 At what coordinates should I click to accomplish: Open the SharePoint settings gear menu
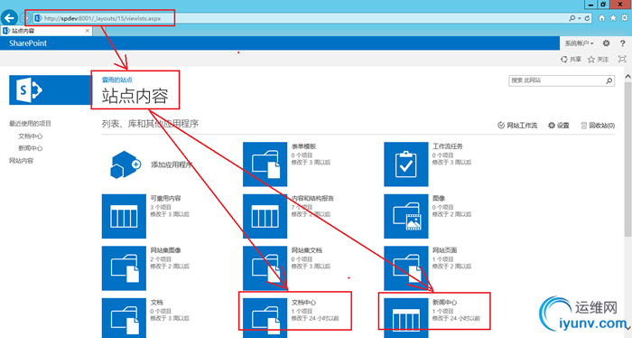point(606,43)
